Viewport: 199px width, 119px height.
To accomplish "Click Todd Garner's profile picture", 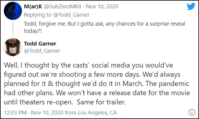I will click(13, 47).
